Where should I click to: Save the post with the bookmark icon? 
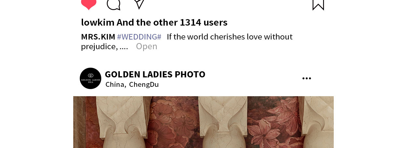pyautogui.click(x=318, y=5)
